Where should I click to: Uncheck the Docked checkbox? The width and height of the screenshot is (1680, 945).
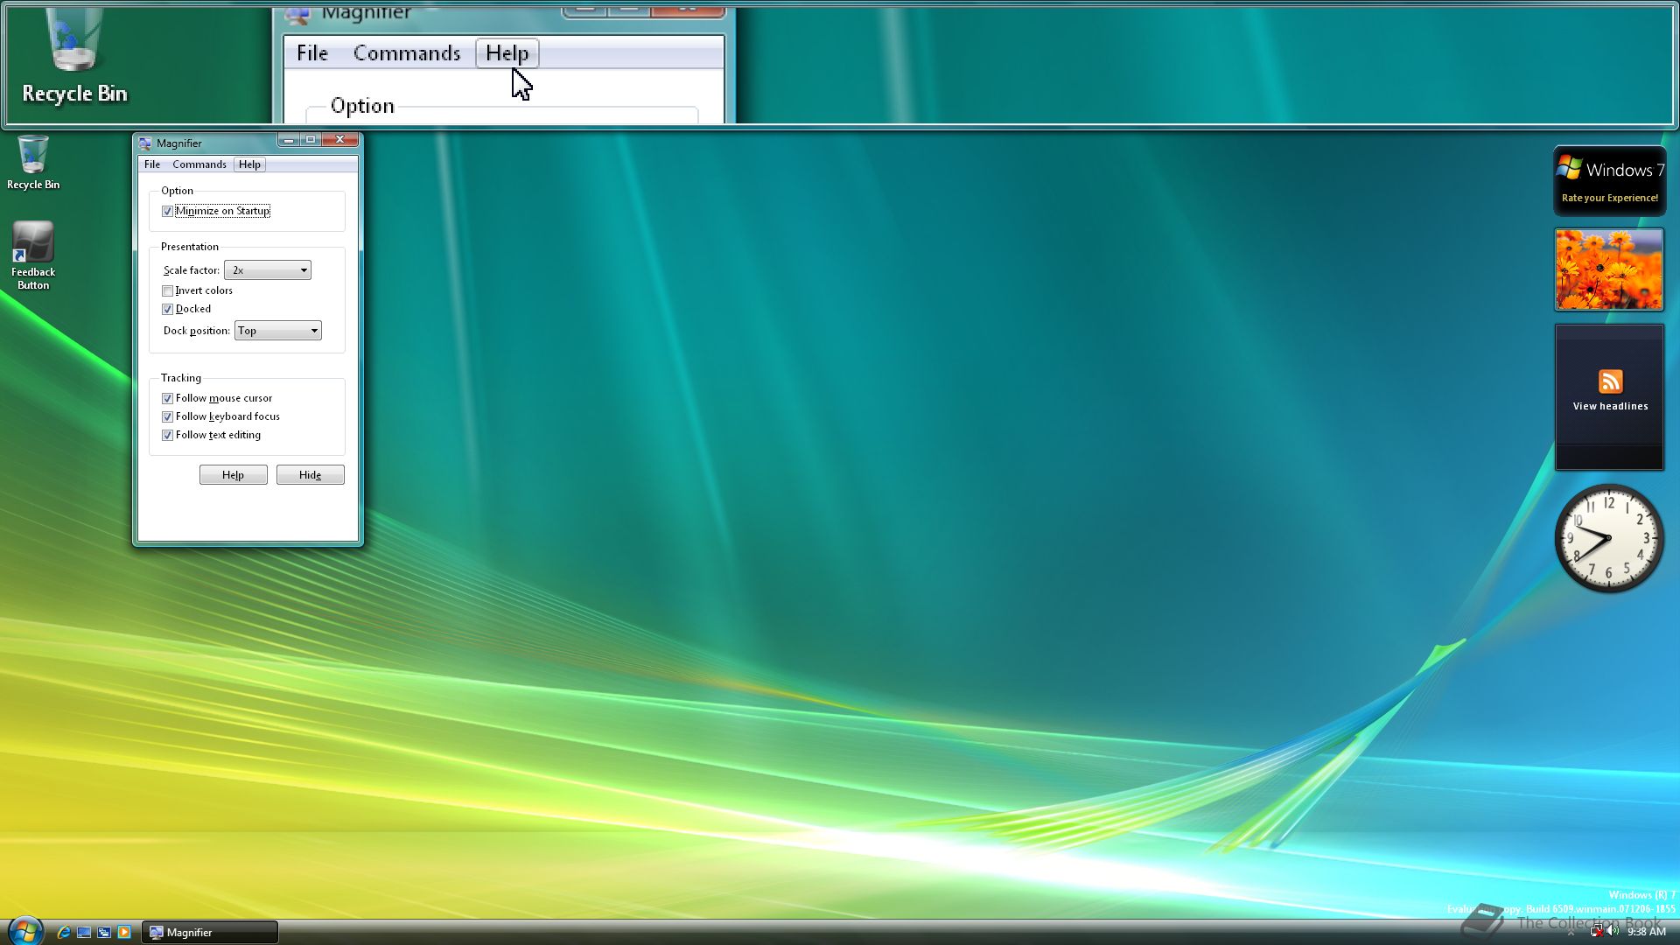[x=167, y=309]
